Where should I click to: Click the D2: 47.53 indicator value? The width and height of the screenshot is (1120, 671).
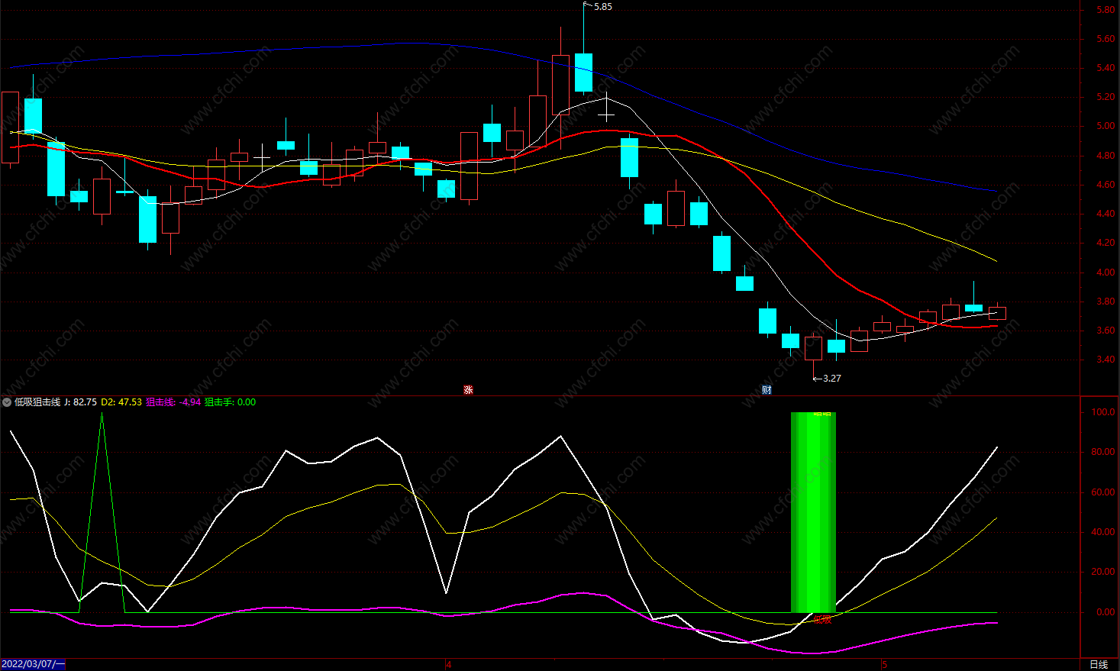pyautogui.click(x=121, y=402)
